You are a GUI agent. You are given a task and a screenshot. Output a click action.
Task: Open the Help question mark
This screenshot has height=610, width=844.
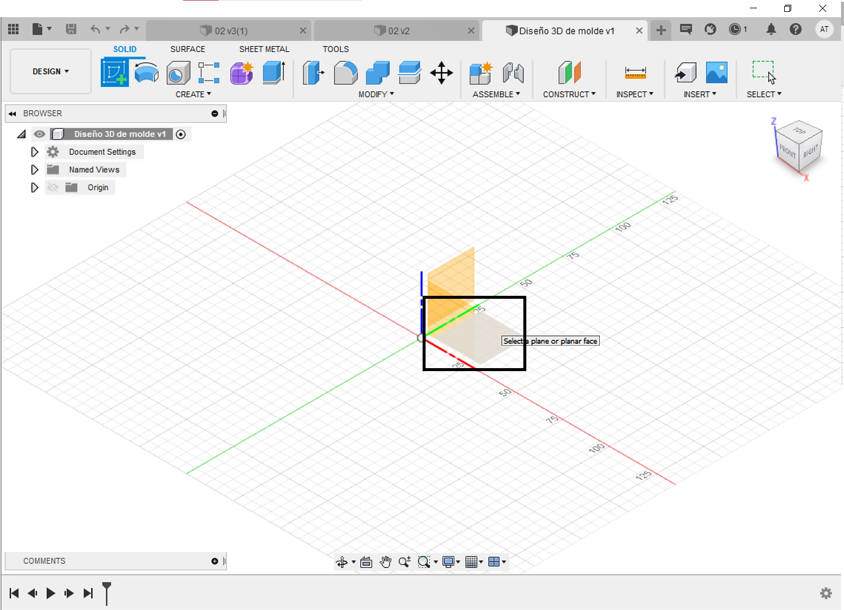[796, 29]
